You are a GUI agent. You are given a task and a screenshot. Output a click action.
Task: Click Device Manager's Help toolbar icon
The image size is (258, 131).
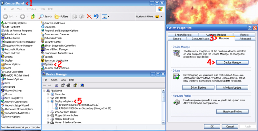point(75,85)
